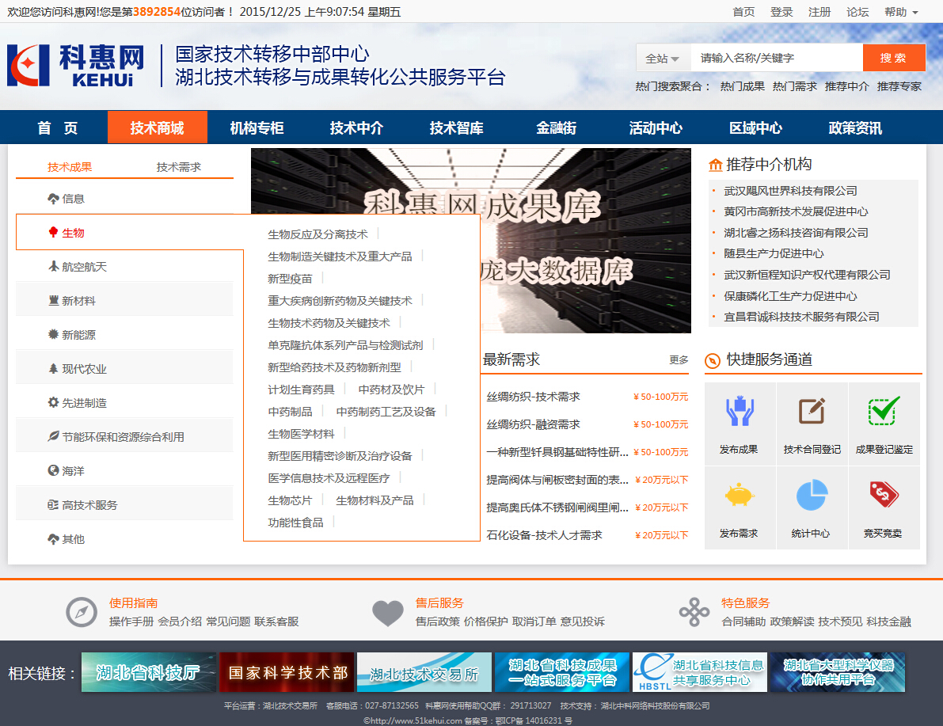This screenshot has width=943, height=726.
Task: Open 发布成果 hands icon
Action: tap(740, 412)
